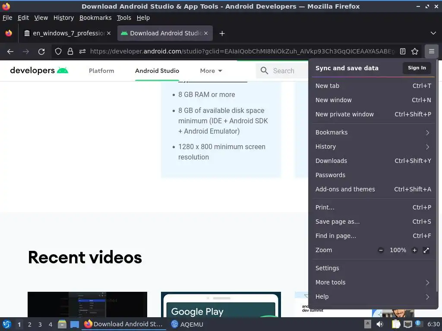Open a new tab with plus button
Image resolution: width=442 pixels, height=331 pixels.
pos(222,34)
